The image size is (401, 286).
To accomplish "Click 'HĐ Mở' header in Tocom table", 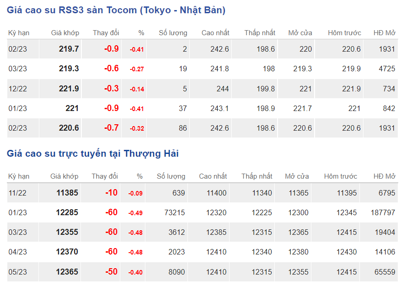I will (x=384, y=33).
